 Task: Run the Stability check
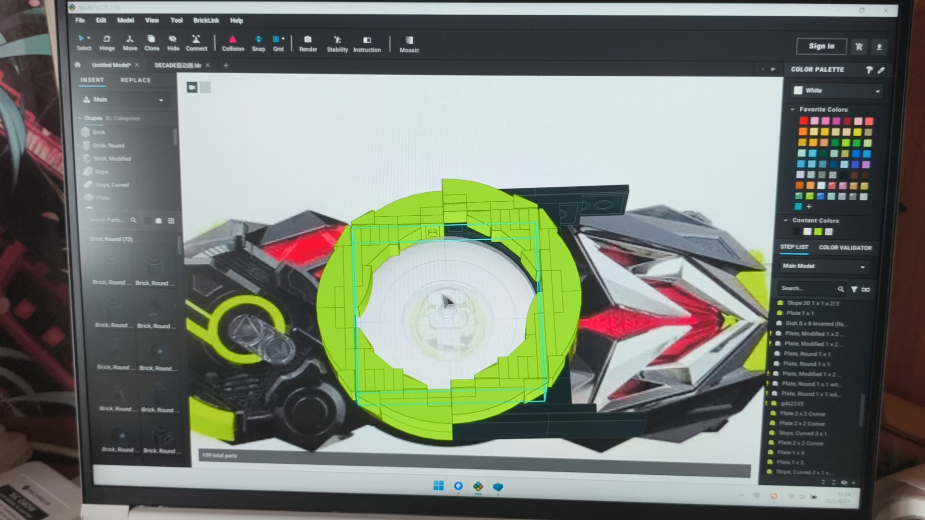(x=337, y=44)
